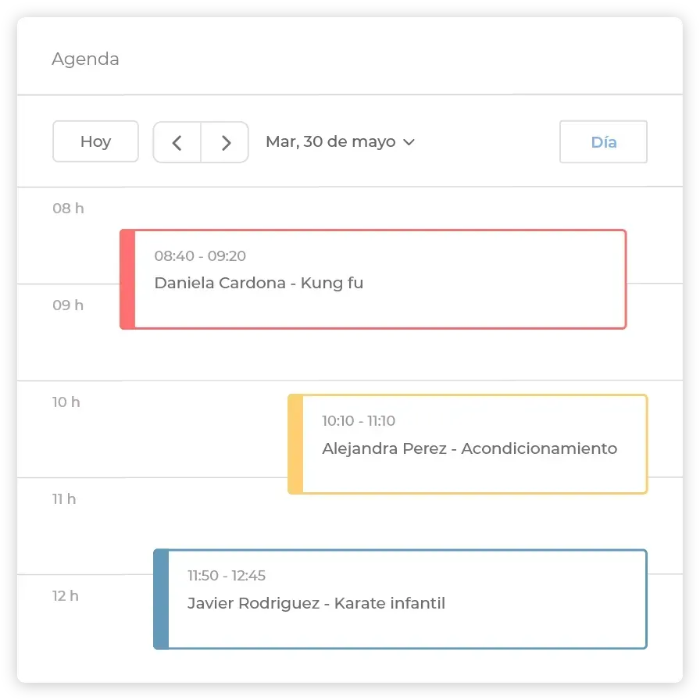The image size is (700, 700).
Task: Open Daniela Cardona Kung fu appointment
Action: pyautogui.click(x=373, y=280)
